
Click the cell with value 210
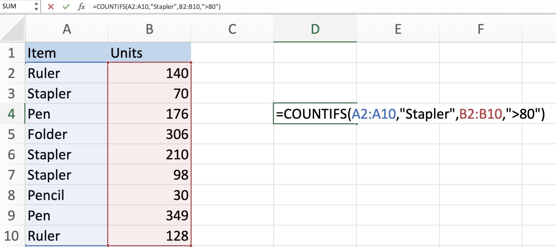[149, 154]
